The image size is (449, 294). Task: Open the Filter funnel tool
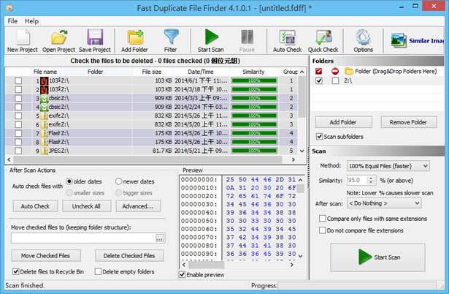pyautogui.click(x=171, y=40)
